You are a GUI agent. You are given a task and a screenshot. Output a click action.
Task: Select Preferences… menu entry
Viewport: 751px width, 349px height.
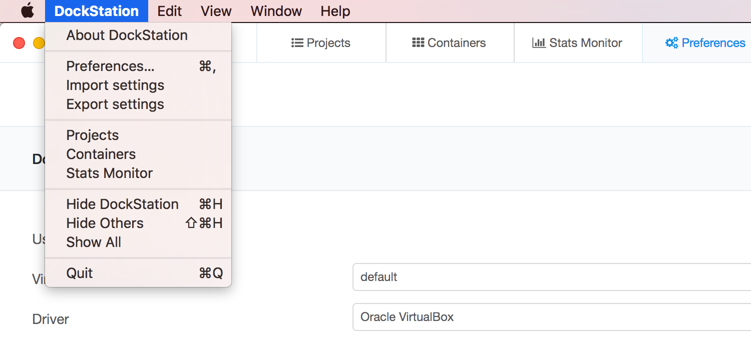(138, 66)
